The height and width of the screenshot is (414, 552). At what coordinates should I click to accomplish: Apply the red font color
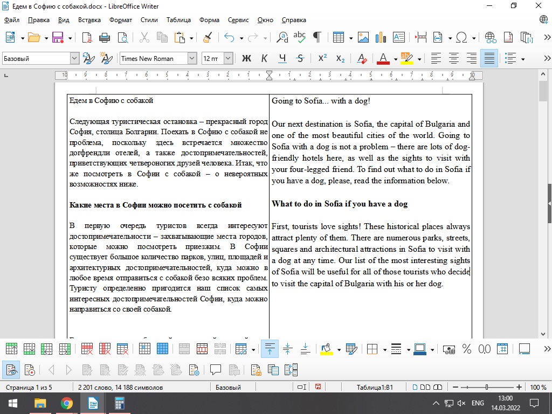click(x=383, y=58)
